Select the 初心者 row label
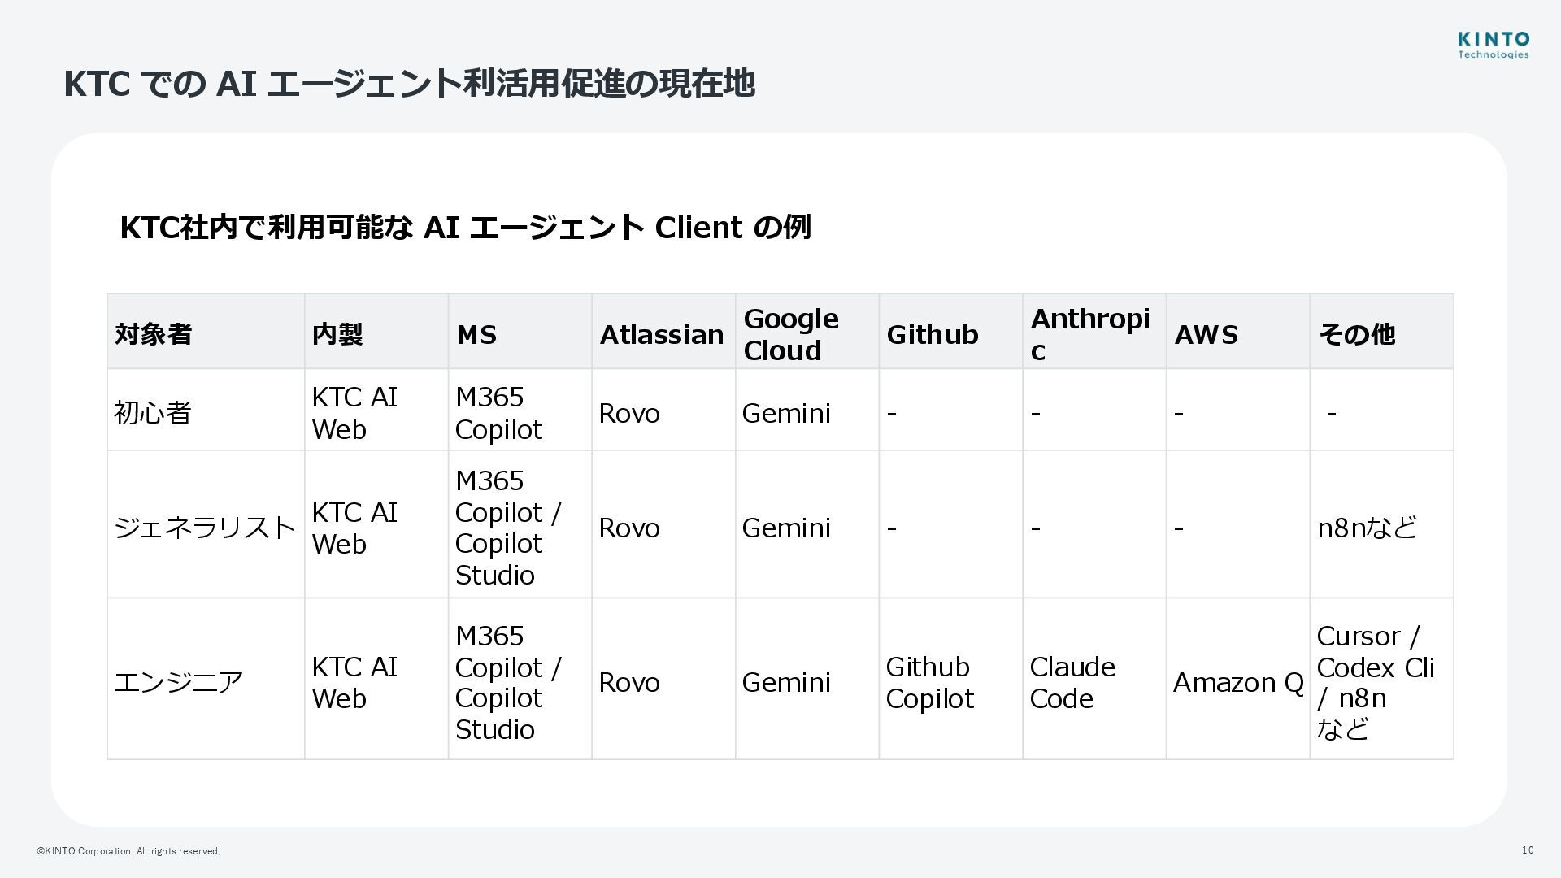Image resolution: width=1561 pixels, height=878 pixels. tap(153, 413)
